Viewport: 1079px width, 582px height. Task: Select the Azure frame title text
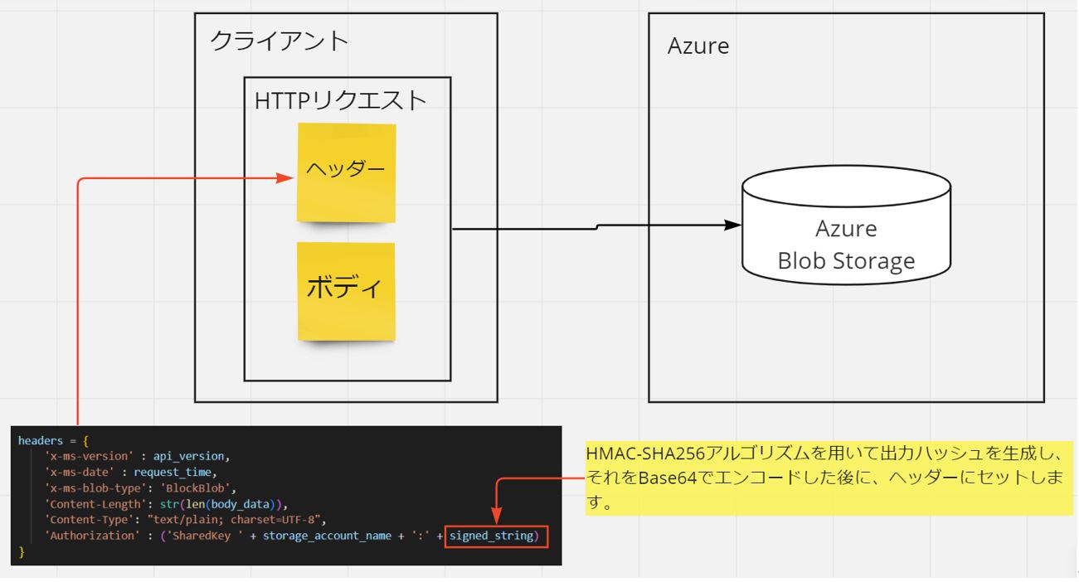[x=698, y=46]
